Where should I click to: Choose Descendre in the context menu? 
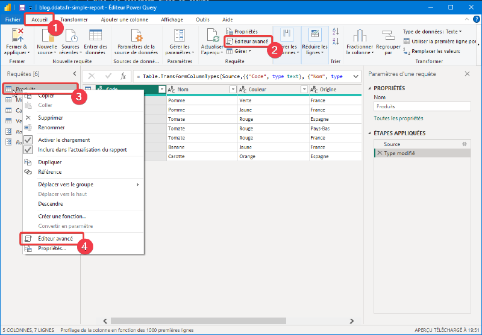(84, 204)
